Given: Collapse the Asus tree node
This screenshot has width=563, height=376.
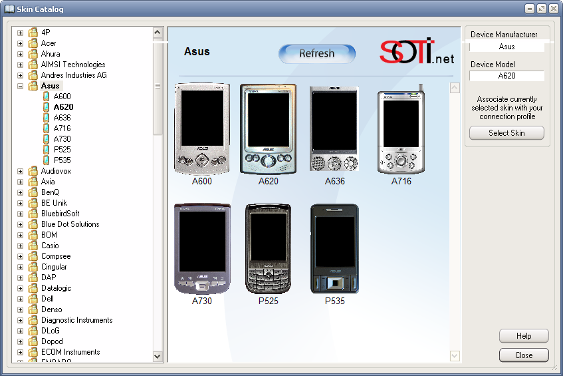Looking at the screenshot, I should pyautogui.click(x=20, y=86).
